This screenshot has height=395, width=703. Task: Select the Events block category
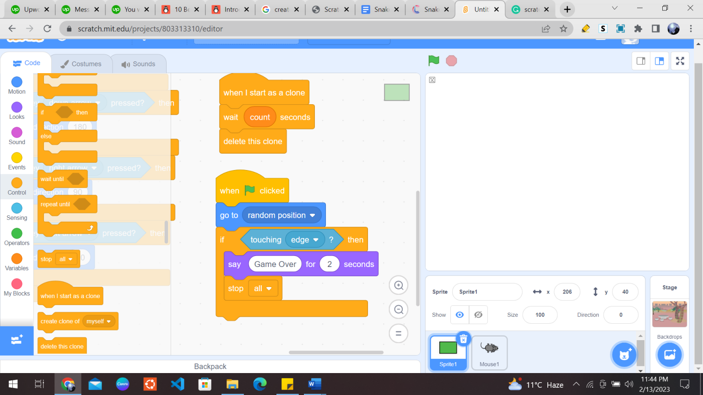click(16, 161)
